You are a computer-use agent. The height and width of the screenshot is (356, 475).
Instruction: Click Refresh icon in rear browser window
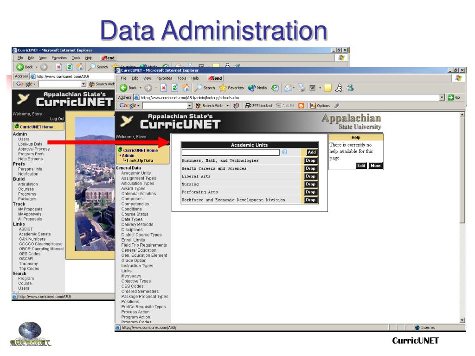tap(70, 67)
